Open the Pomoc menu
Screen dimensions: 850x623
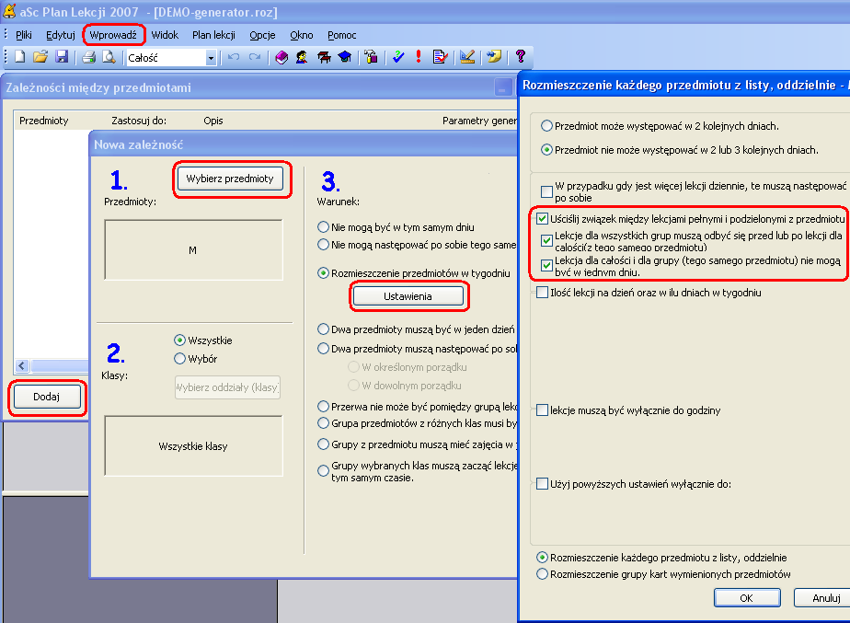[x=341, y=35]
